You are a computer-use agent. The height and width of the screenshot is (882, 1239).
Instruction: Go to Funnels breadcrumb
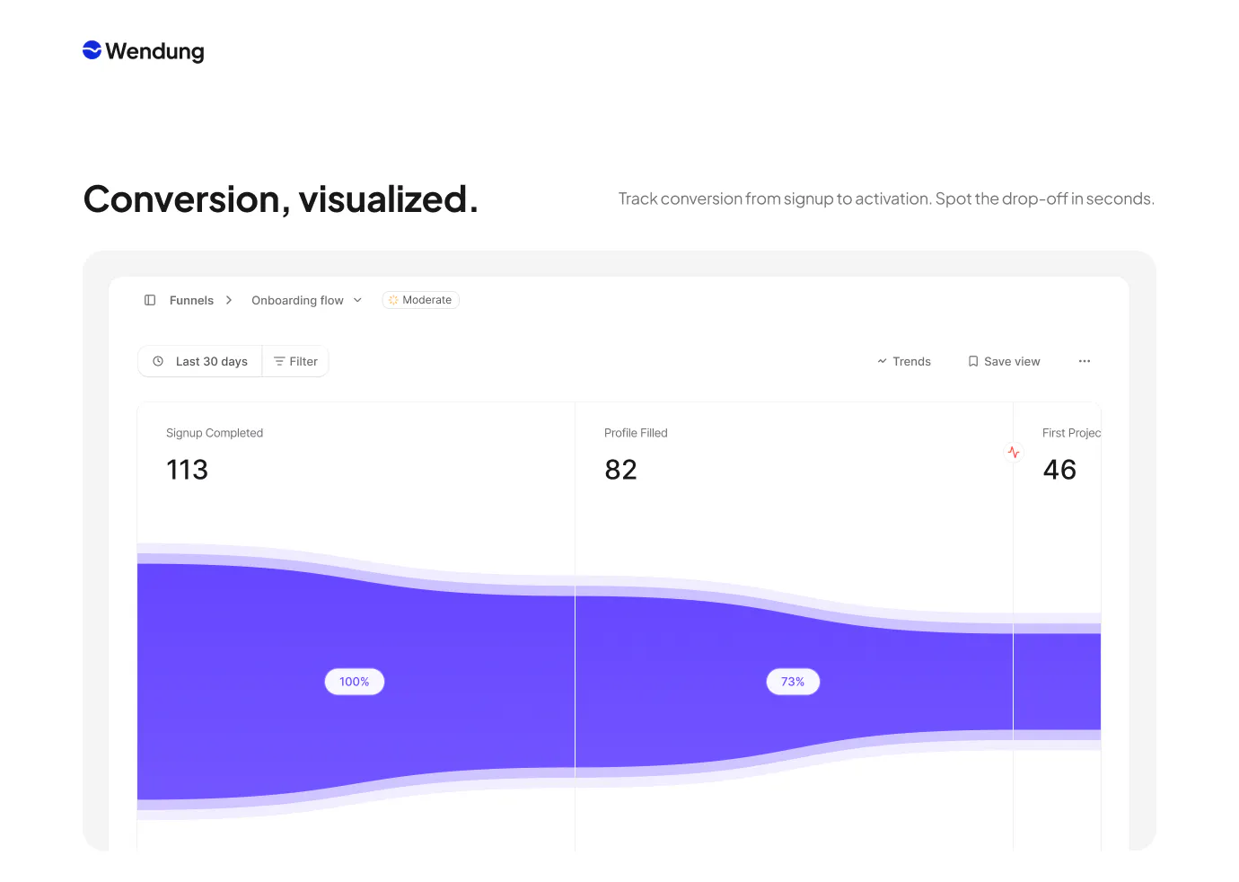(x=191, y=300)
